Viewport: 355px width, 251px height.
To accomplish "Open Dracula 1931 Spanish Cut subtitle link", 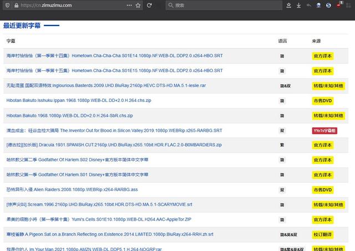I will click(114, 145).
